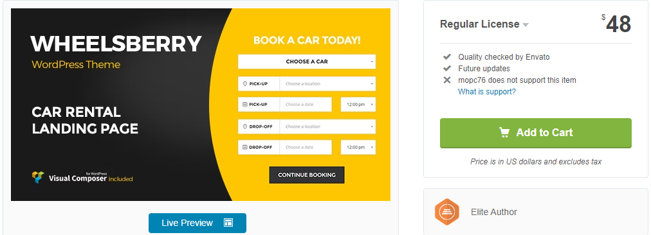Click the shopping cart icon on Add to Cart
651x235 pixels.
pyautogui.click(x=504, y=132)
